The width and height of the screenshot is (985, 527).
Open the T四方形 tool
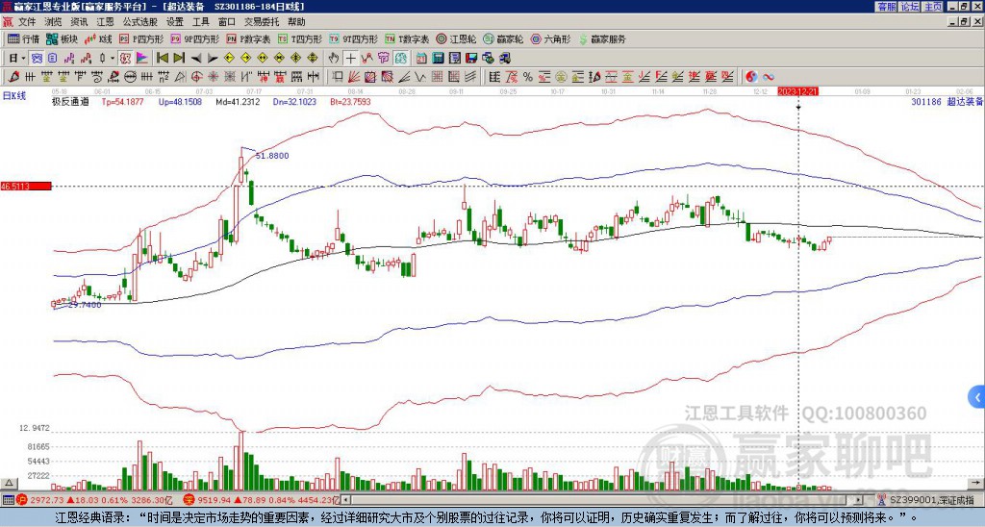[300, 38]
